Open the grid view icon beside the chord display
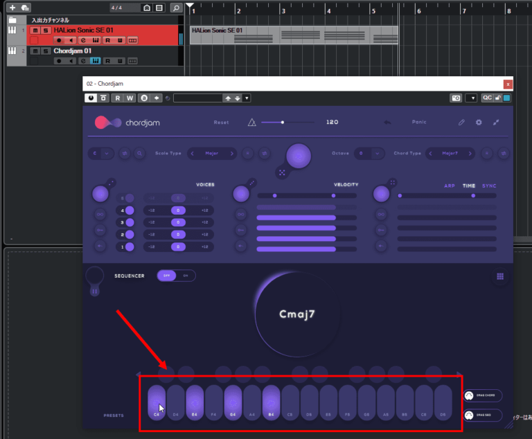The image size is (532, 439). pos(499,276)
